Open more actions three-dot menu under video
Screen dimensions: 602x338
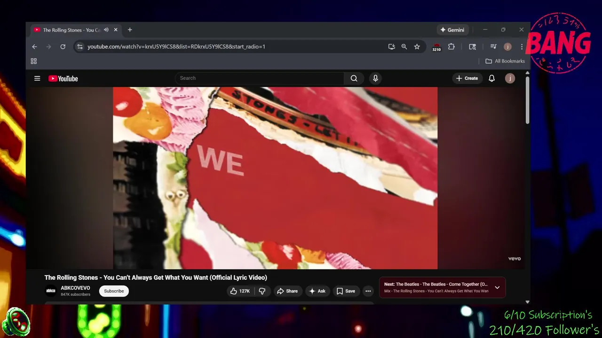pyautogui.click(x=368, y=291)
